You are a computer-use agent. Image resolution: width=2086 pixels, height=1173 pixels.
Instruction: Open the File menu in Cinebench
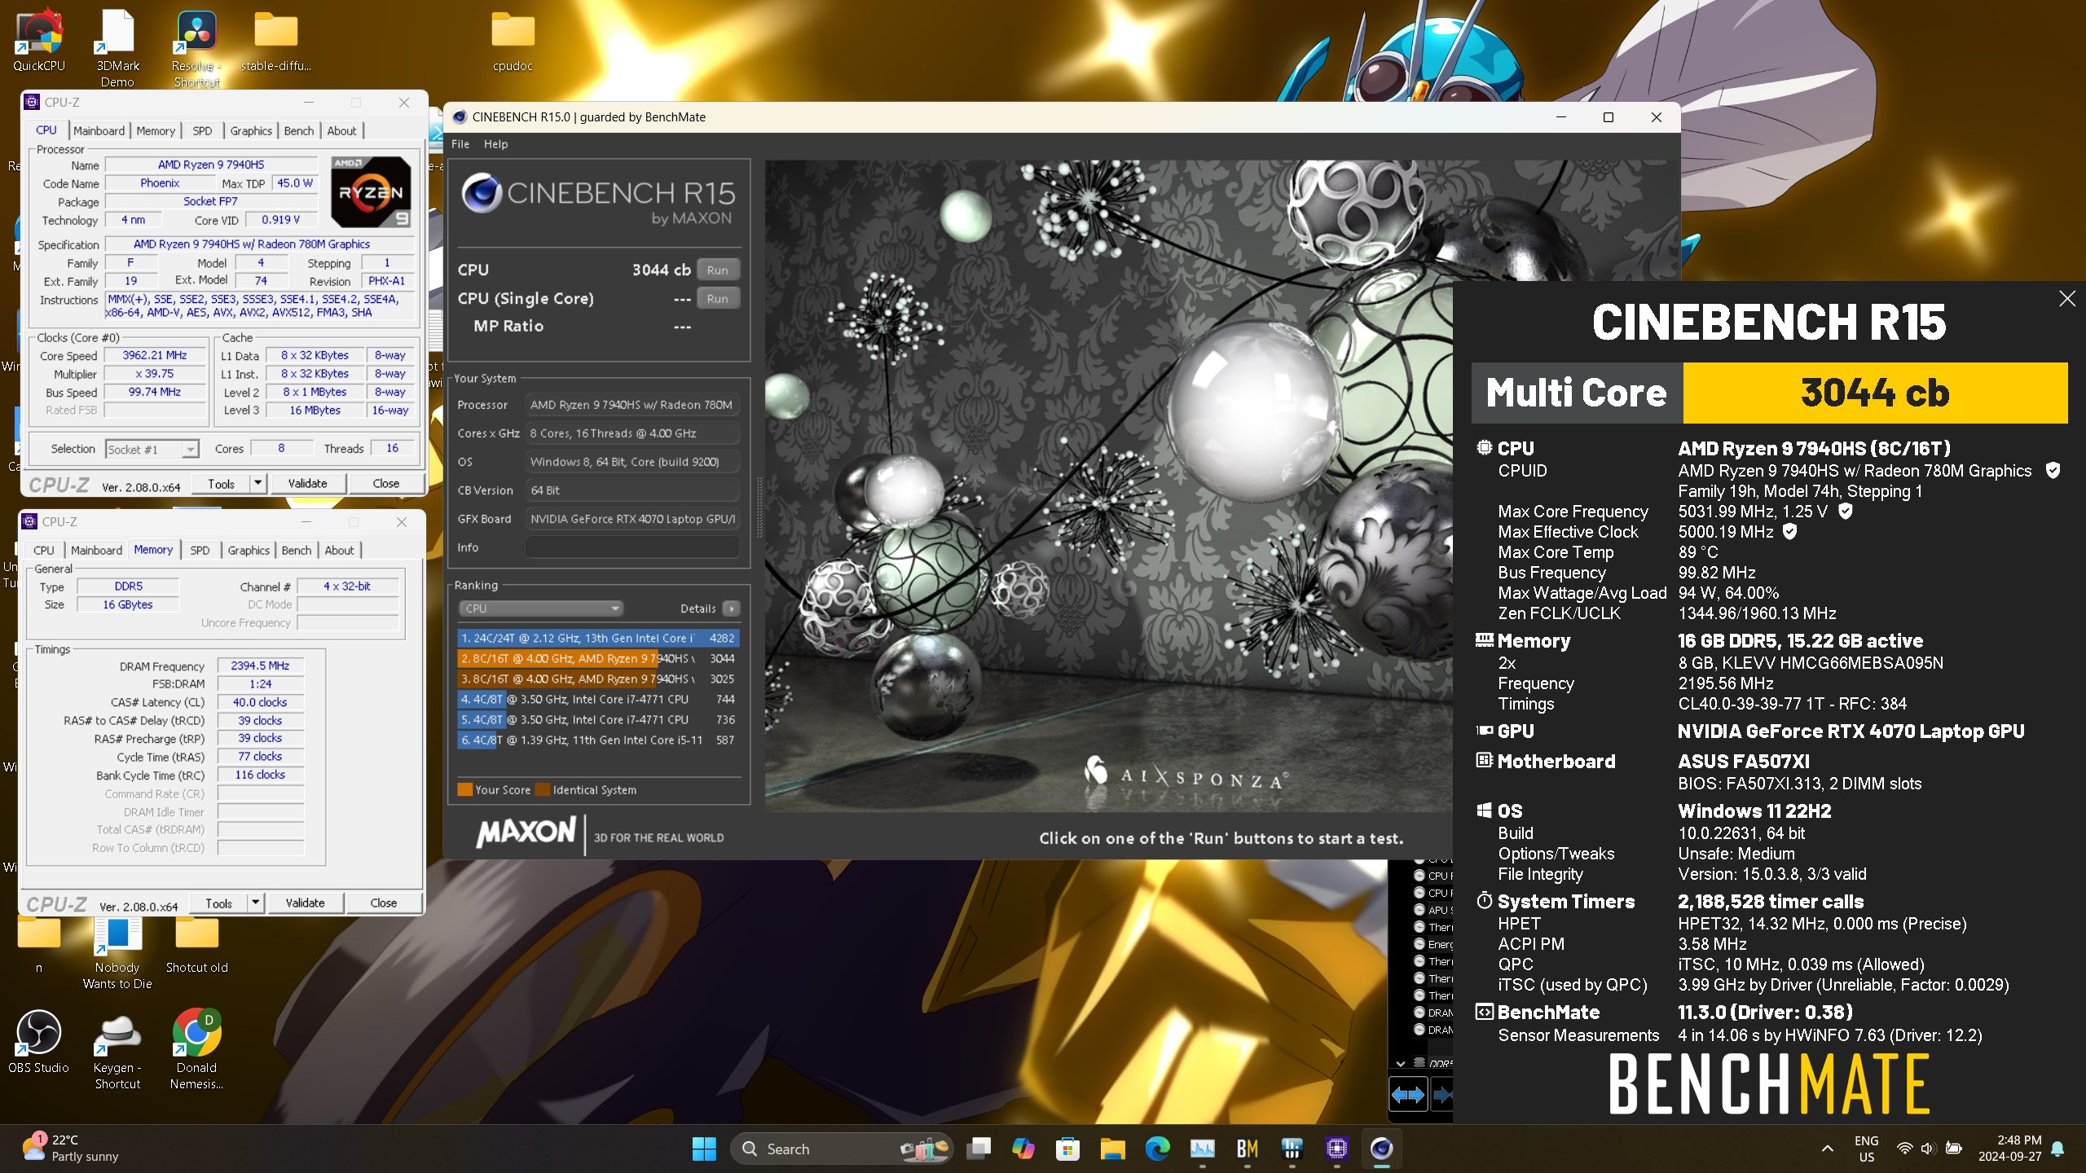coord(460,144)
